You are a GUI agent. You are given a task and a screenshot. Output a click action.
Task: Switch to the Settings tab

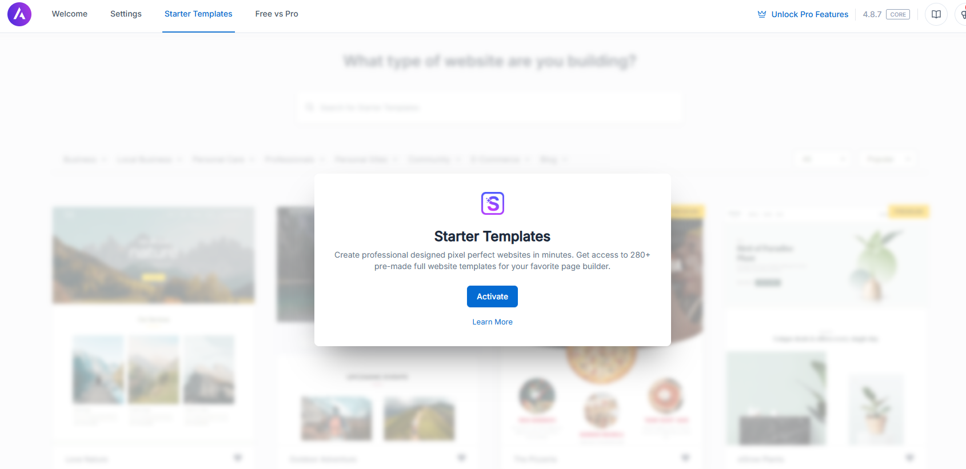click(126, 14)
